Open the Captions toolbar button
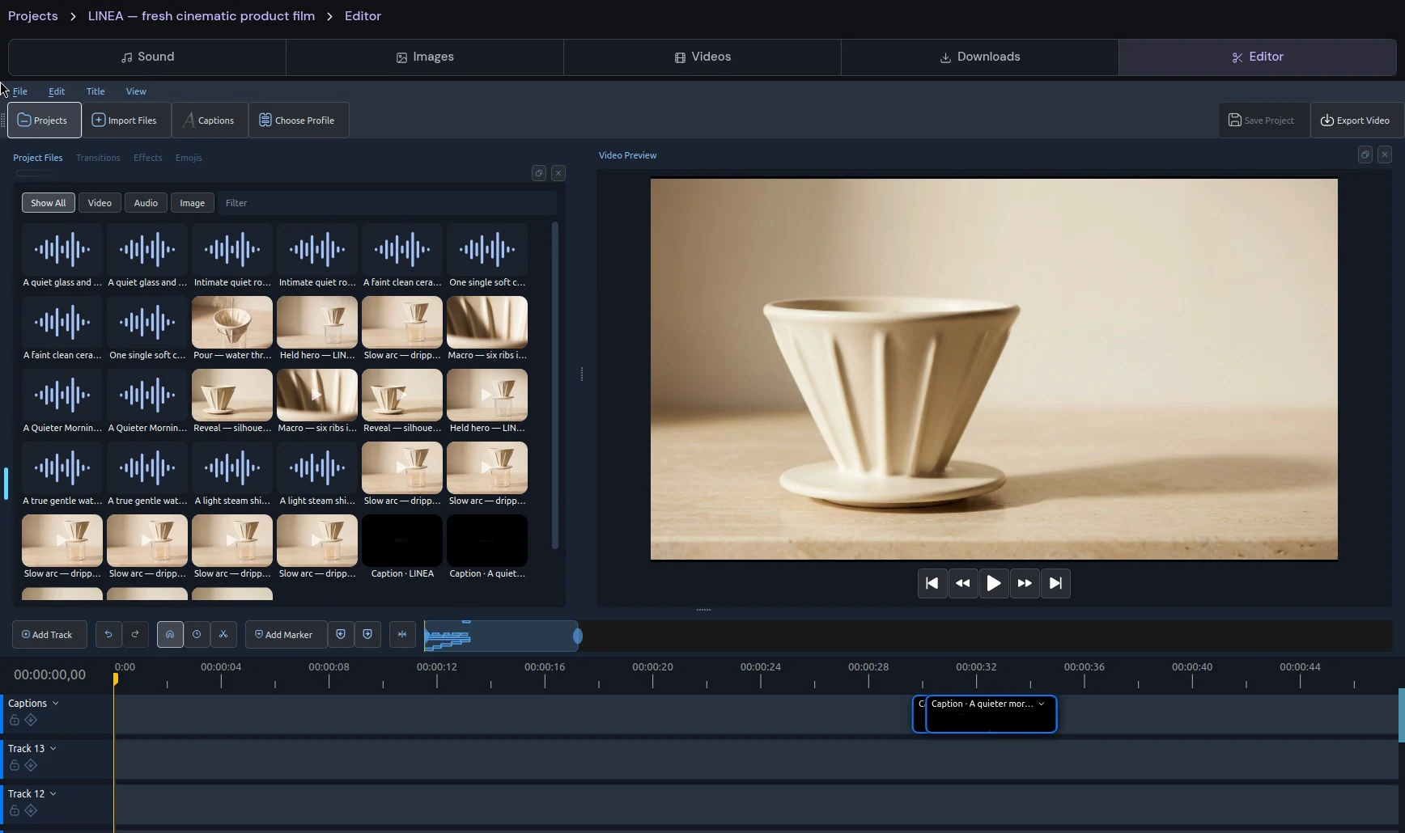 coord(210,121)
